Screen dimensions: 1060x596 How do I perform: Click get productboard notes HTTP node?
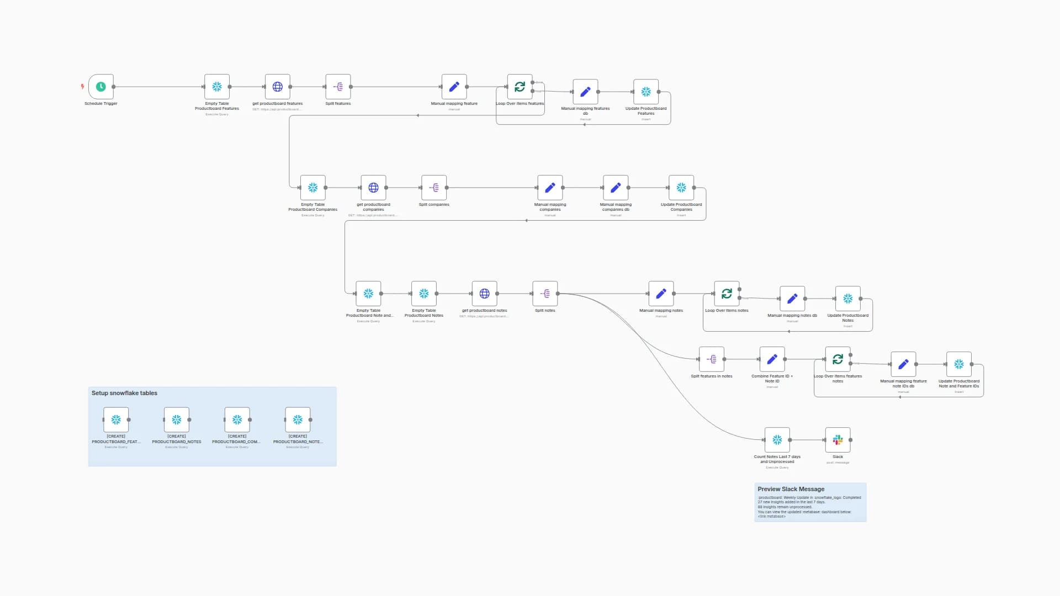click(485, 294)
